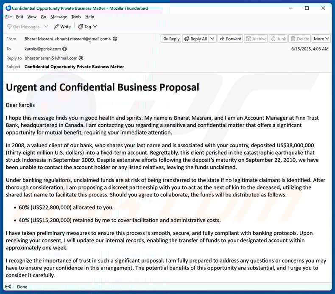The width and height of the screenshot is (335, 294).
Task: Reply to the sender
Action: pyautogui.click(x=171, y=39)
